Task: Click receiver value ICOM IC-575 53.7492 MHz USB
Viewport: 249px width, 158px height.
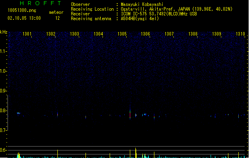Action: tap(159, 14)
